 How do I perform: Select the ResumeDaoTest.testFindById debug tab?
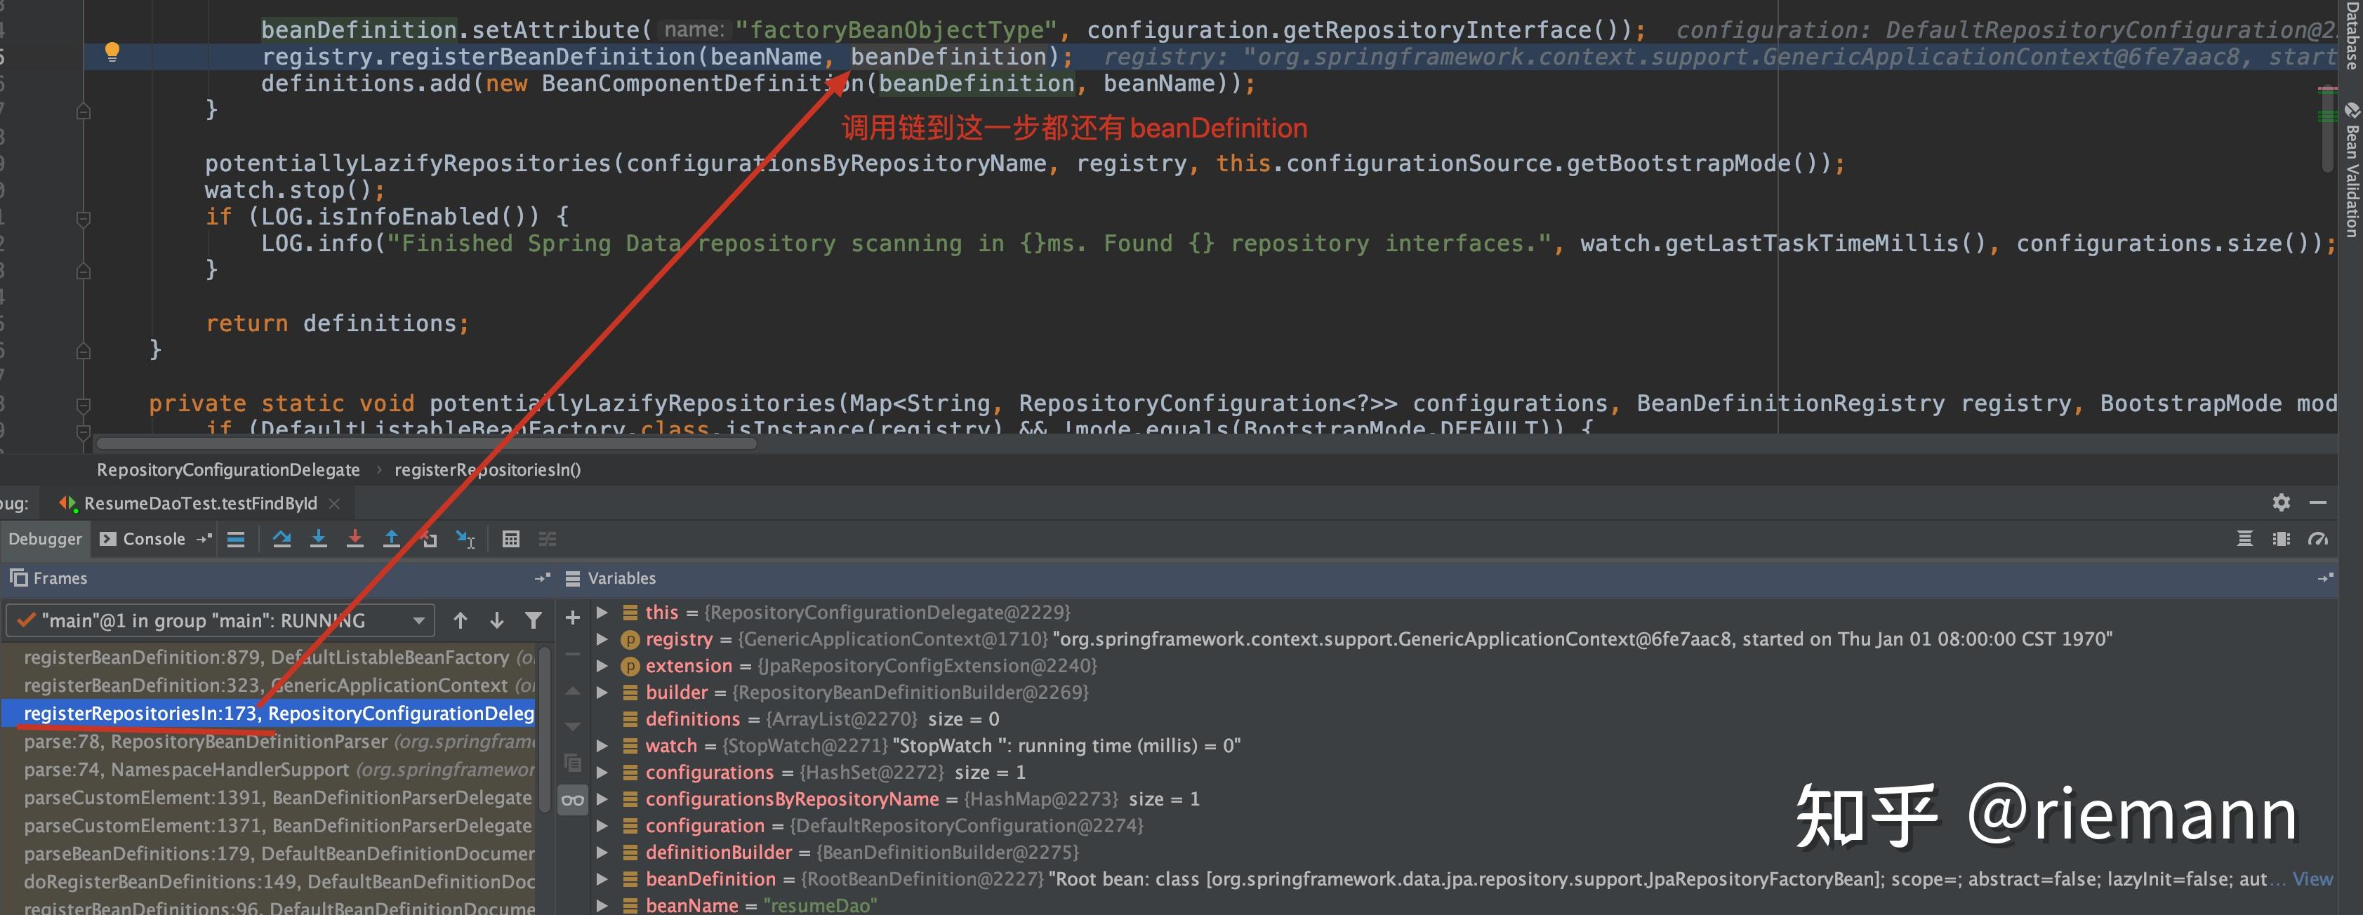point(200,503)
